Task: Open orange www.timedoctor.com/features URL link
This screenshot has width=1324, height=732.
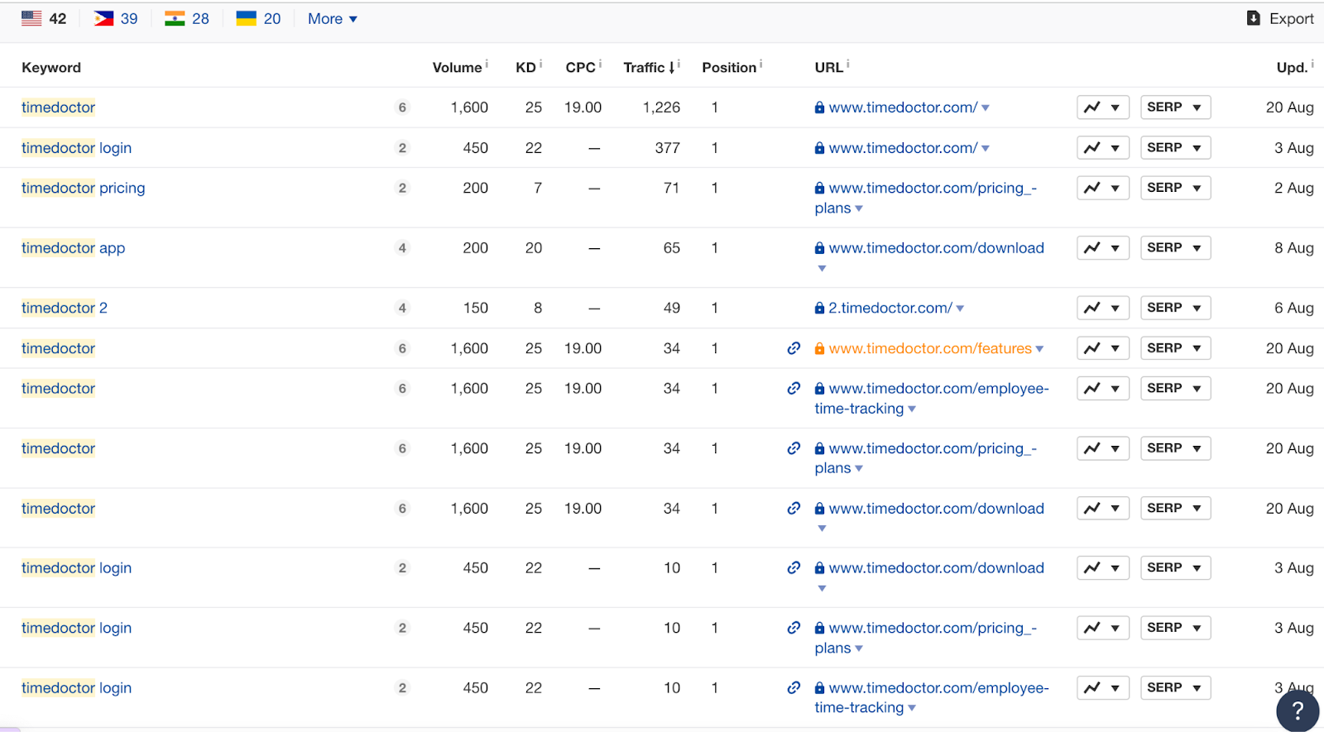Action: click(x=930, y=348)
